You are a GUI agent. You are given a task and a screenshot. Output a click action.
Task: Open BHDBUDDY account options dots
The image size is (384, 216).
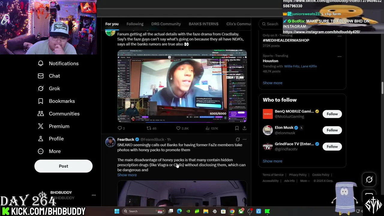coord(94,195)
